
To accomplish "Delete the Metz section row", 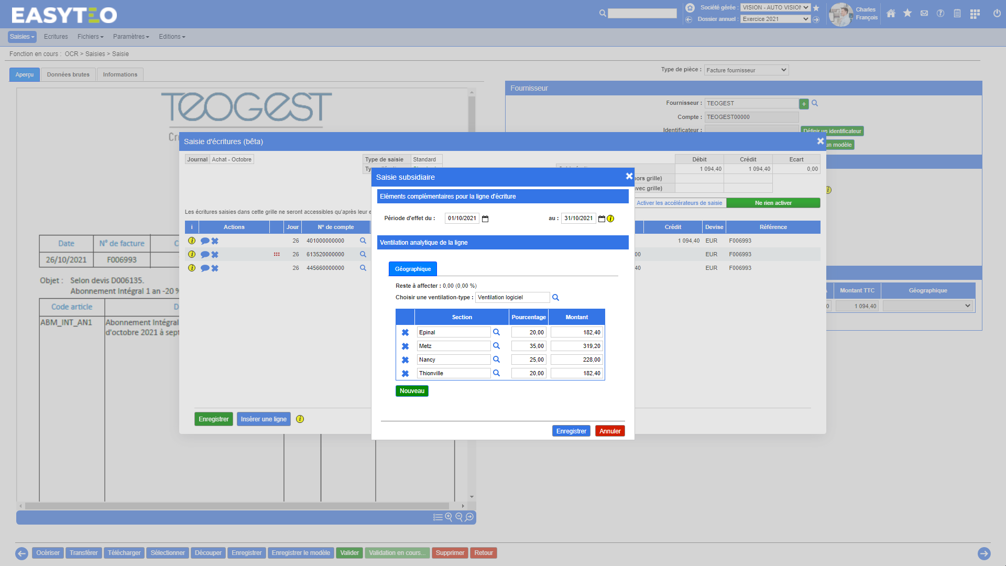I will 405,346.
